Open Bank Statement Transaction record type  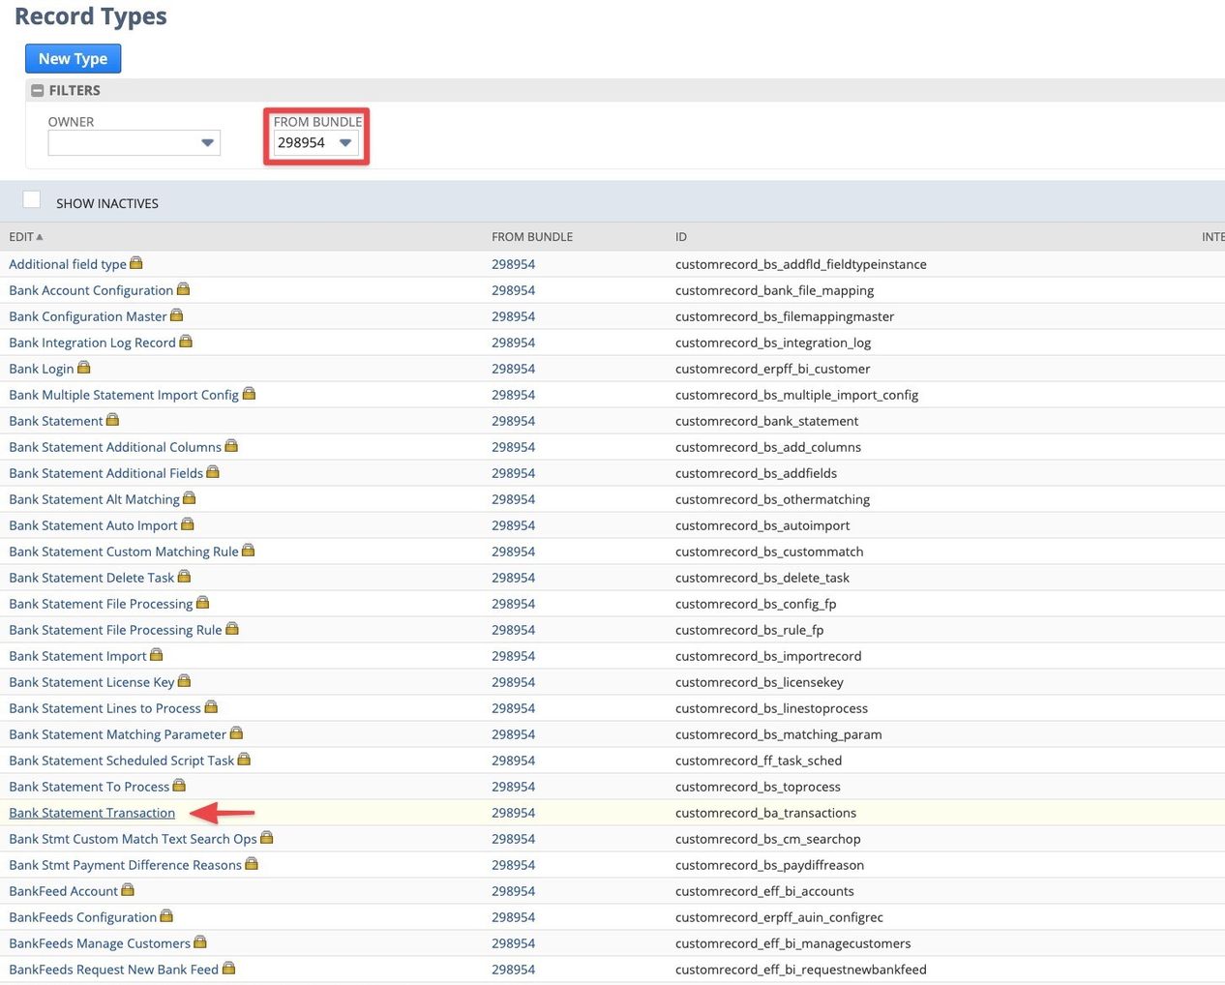[x=92, y=813]
